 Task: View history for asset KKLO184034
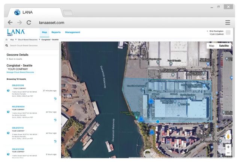click(55, 120)
